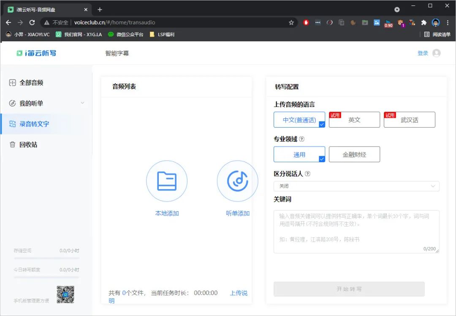Open the browser extensions puzzle icon

[424, 22]
